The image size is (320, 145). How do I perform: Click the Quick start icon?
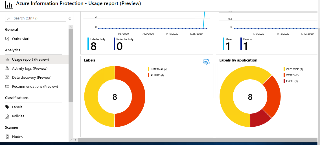[x=7, y=39]
